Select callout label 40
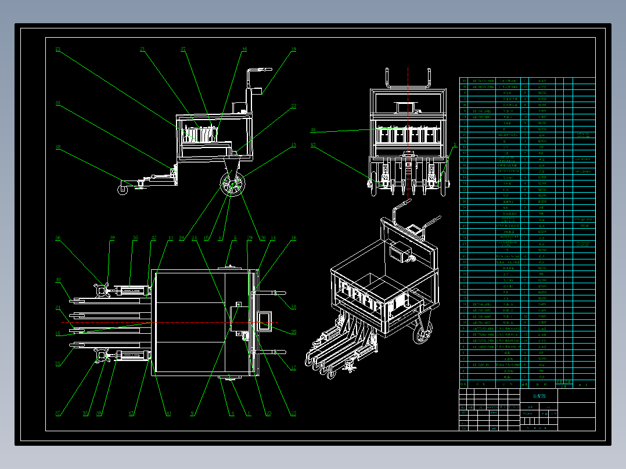Screen dimensions: 626x469 [58, 280]
